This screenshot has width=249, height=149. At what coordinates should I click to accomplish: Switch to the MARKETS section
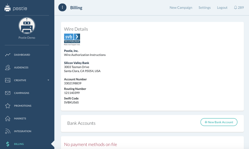[20, 118]
